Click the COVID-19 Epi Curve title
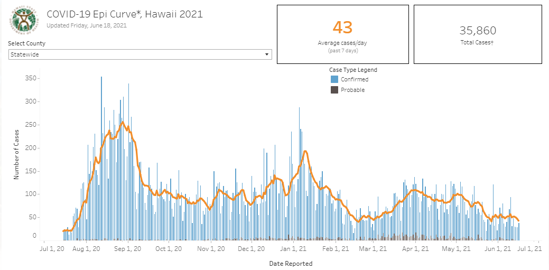 tap(125, 14)
